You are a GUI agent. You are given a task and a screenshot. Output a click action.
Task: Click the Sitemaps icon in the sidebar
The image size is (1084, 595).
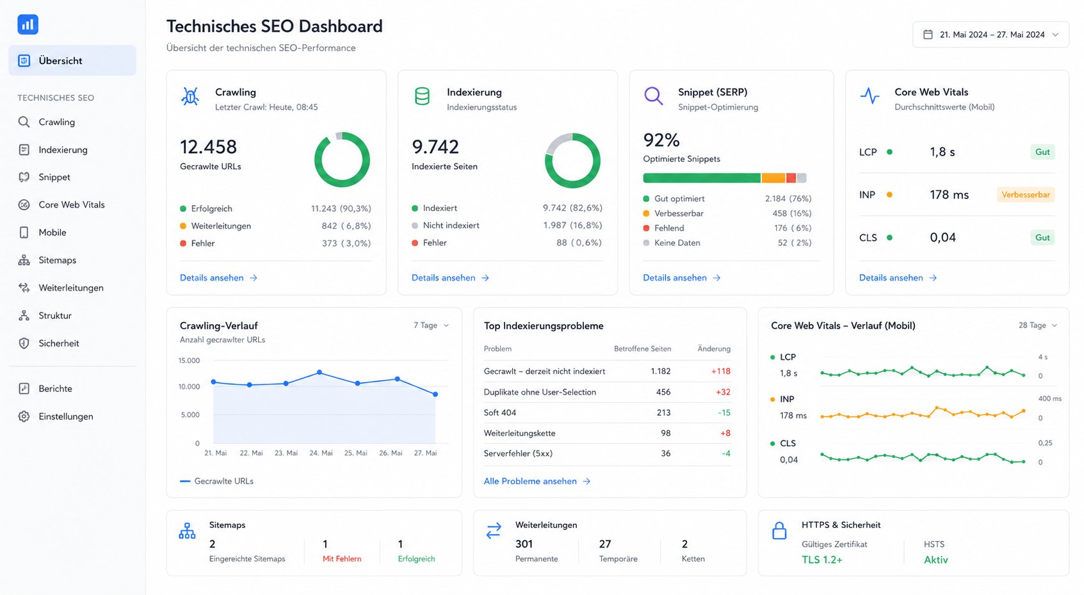pos(24,260)
